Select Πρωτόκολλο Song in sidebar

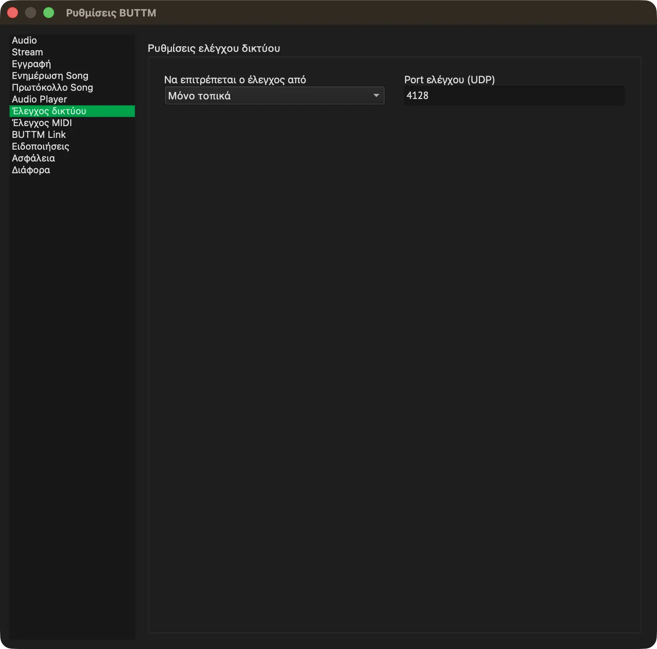pyautogui.click(x=72, y=88)
